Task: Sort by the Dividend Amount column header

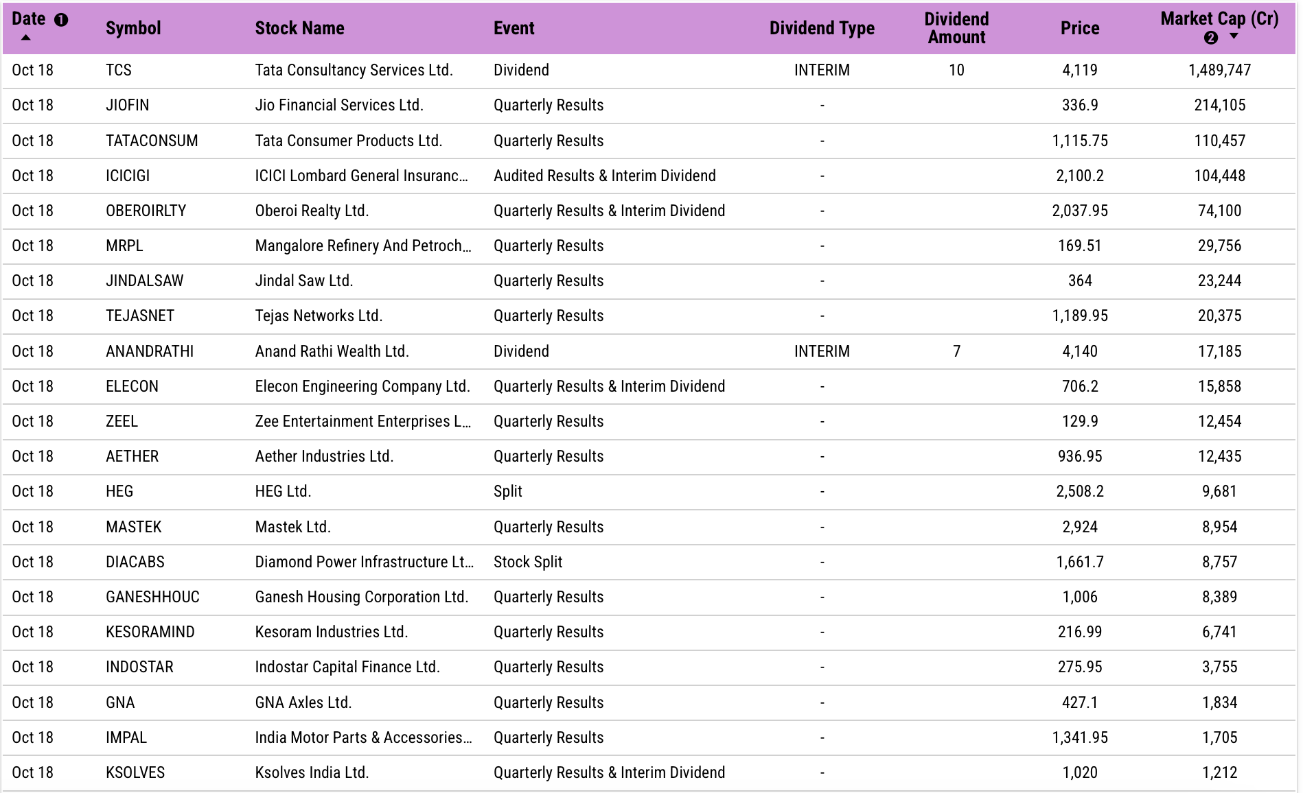Action: (956, 28)
